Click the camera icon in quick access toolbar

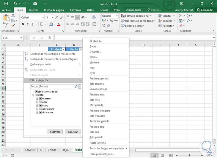(x=35, y=4)
